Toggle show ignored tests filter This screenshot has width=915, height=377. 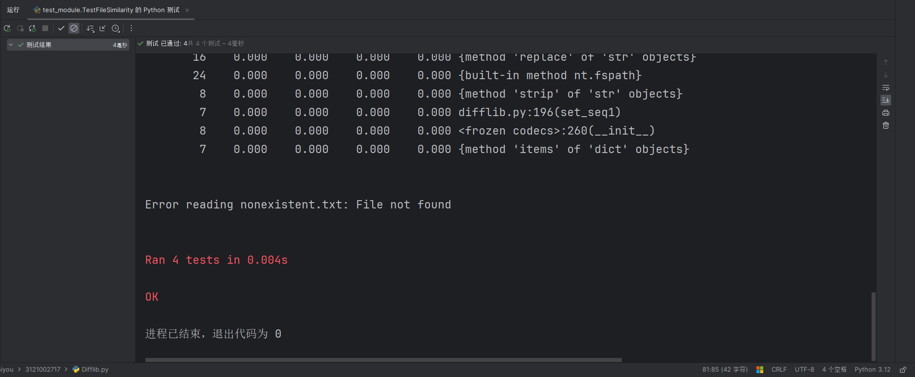[x=74, y=29]
